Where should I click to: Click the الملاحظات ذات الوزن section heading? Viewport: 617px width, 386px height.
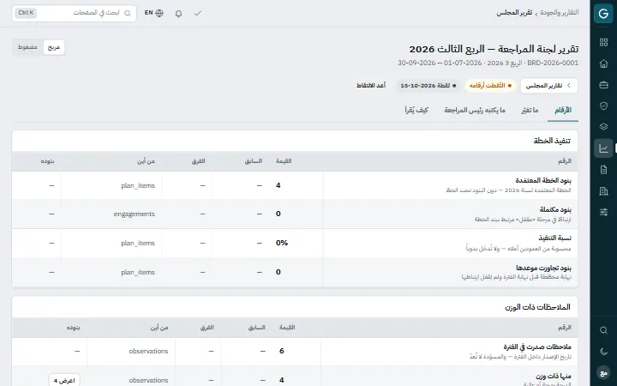tap(537, 307)
